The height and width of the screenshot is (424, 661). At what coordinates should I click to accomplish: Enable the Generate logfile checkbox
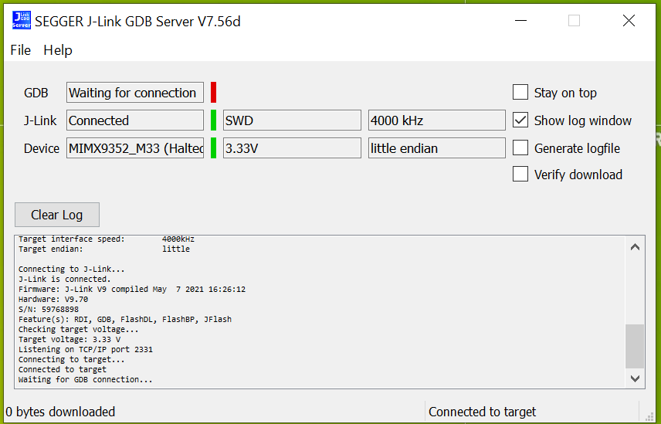[520, 148]
